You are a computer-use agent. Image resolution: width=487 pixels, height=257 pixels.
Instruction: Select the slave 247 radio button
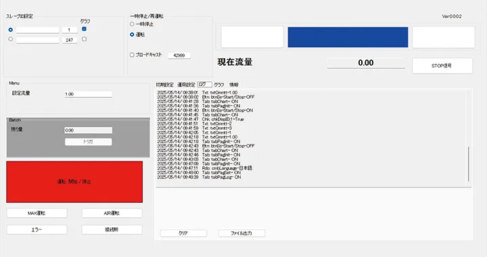coord(11,39)
